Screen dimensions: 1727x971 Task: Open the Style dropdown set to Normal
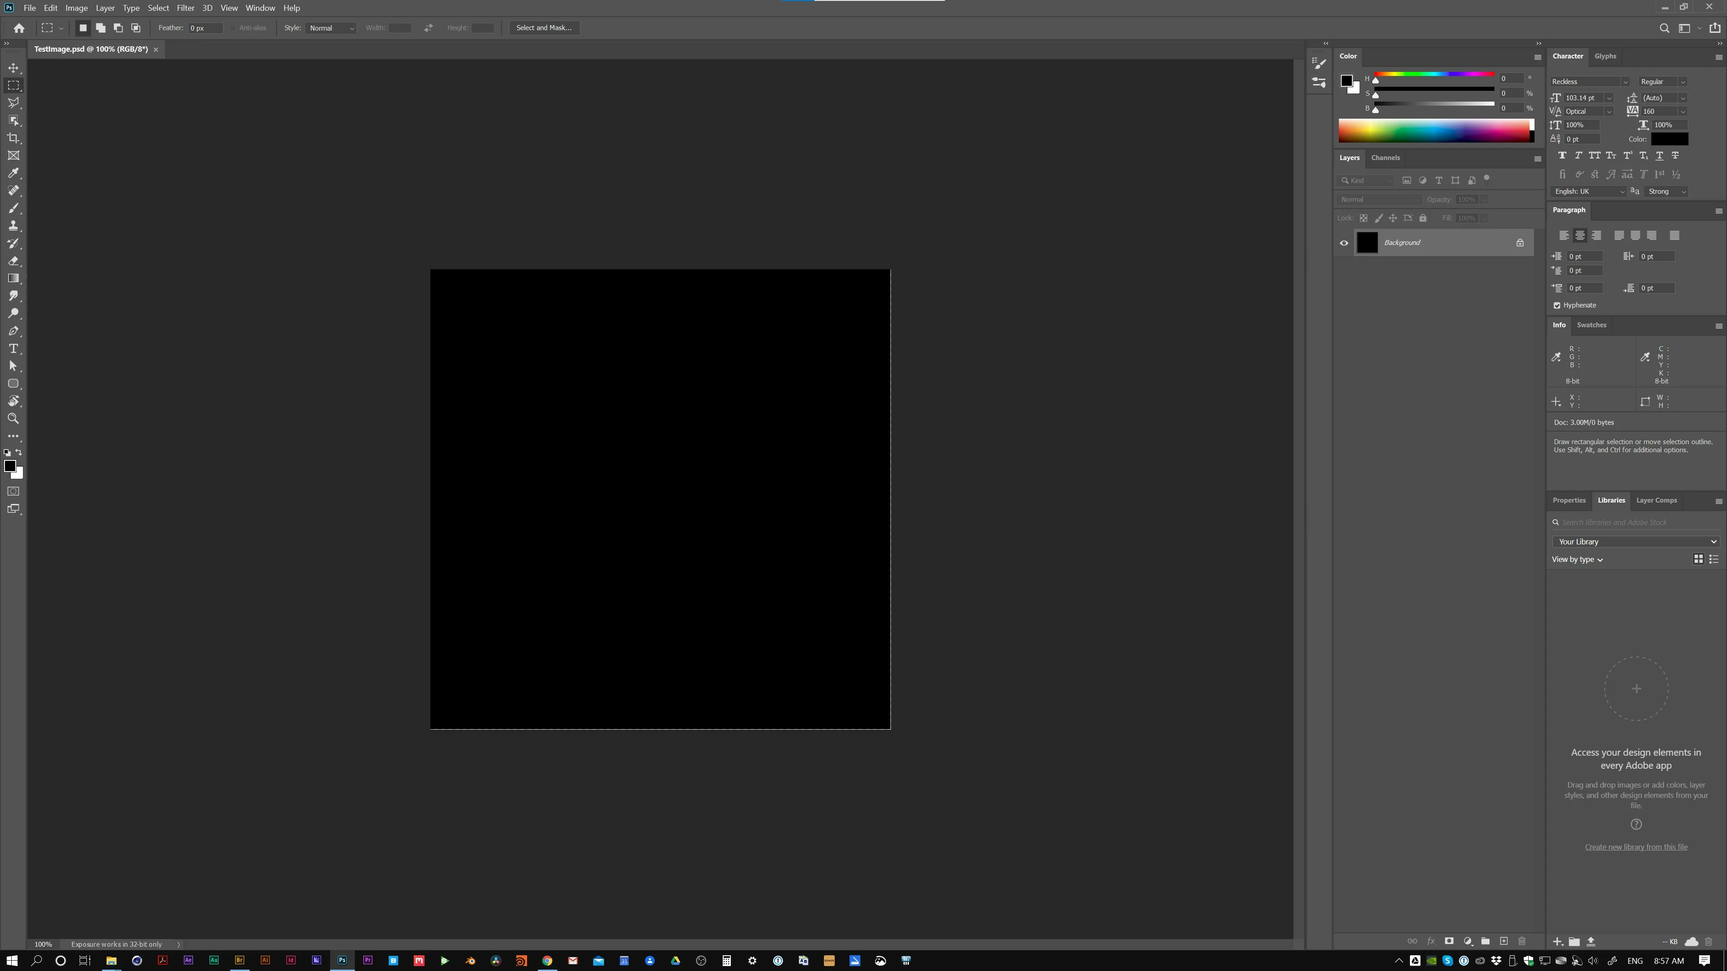point(331,28)
